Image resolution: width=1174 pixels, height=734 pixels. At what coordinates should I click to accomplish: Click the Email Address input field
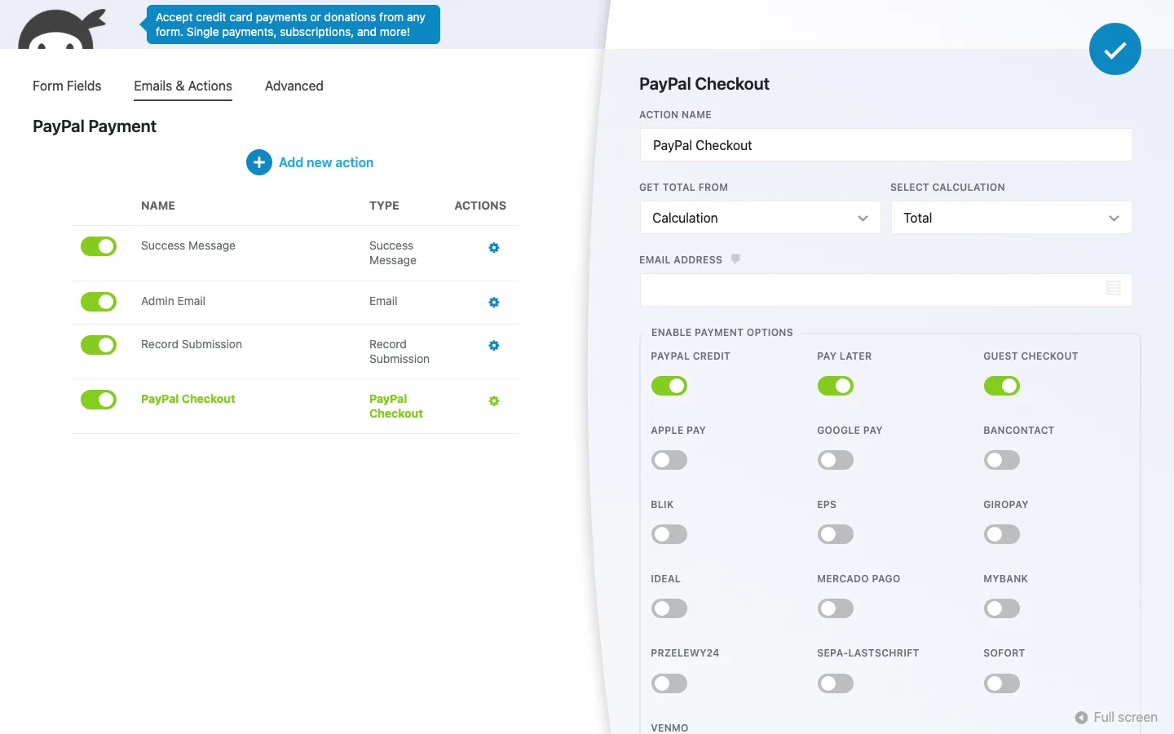[x=885, y=290]
